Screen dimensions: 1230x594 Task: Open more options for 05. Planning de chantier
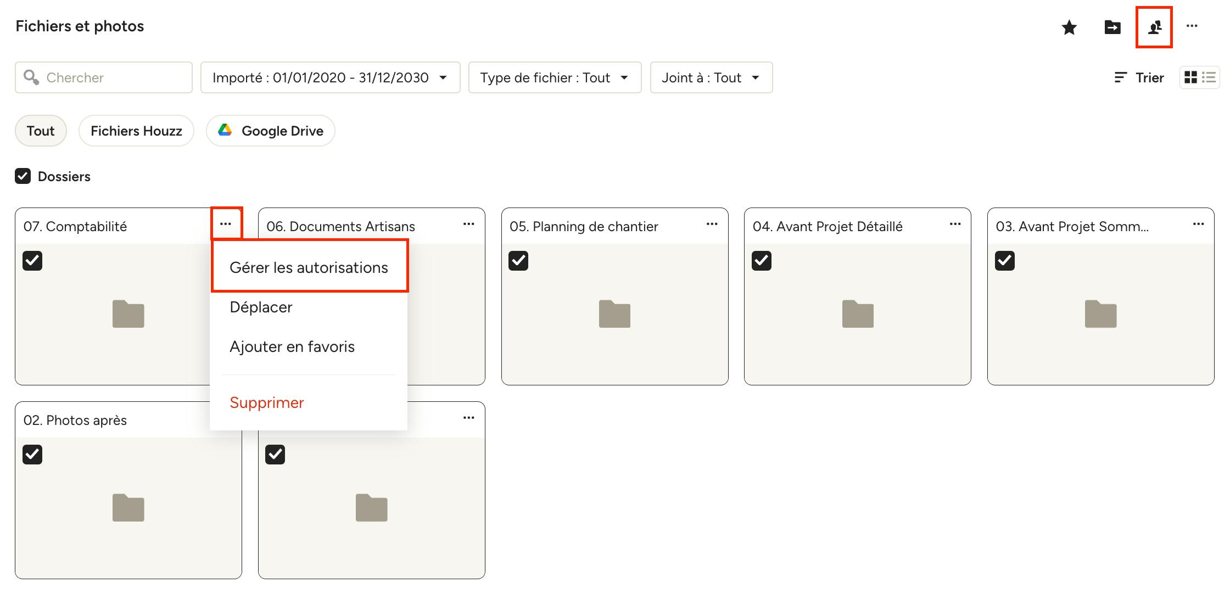click(x=712, y=224)
